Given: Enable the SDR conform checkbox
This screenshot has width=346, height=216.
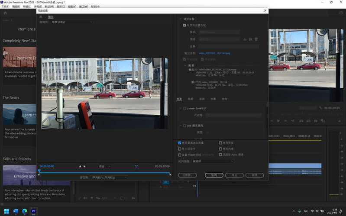Looking at the screenshot, I should coord(185,126).
